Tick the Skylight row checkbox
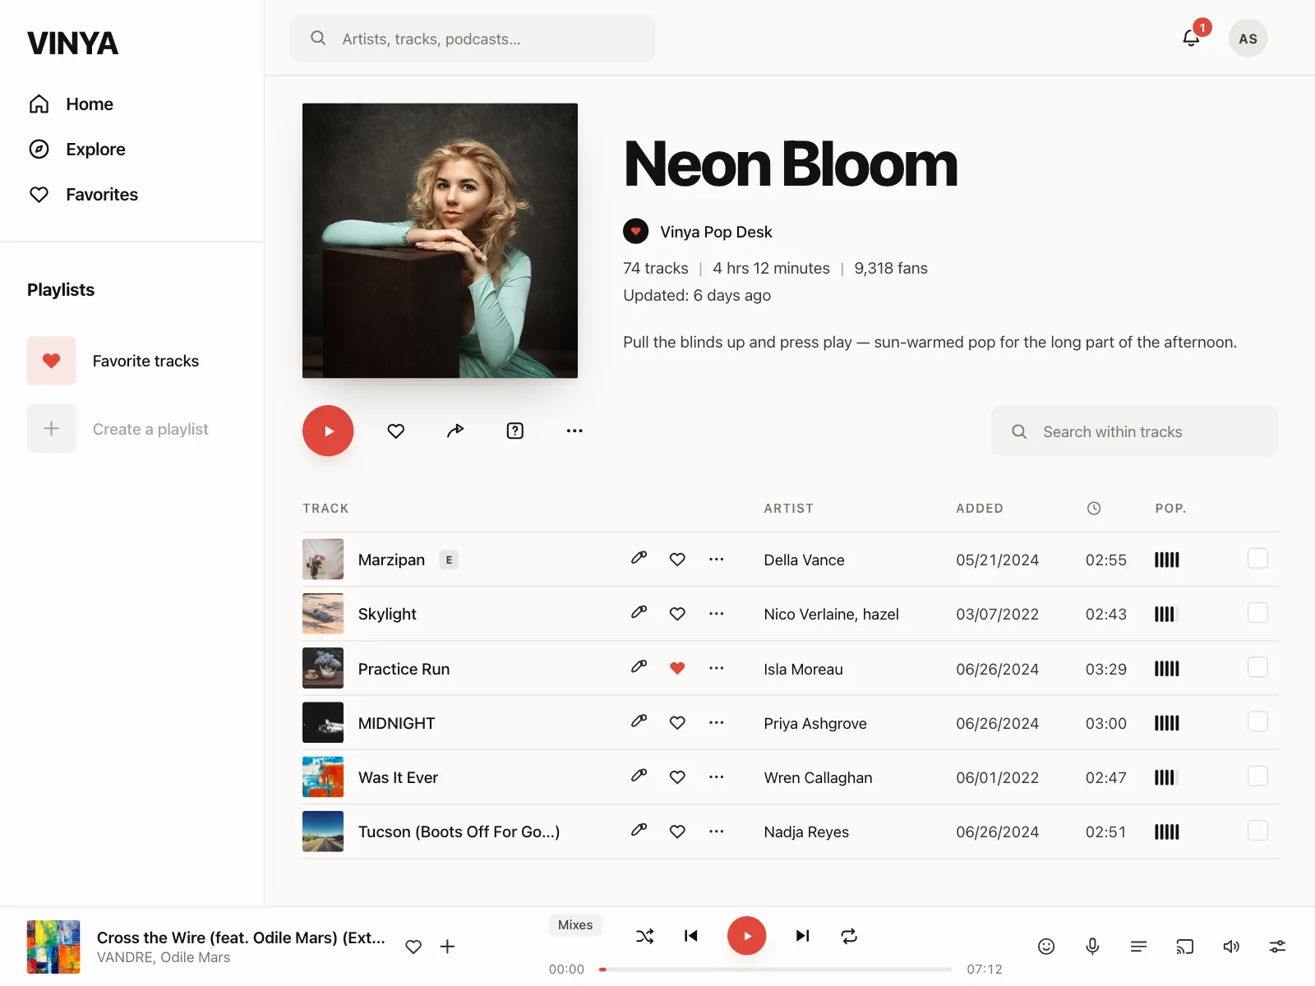The image size is (1315, 986). [x=1257, y=613]
